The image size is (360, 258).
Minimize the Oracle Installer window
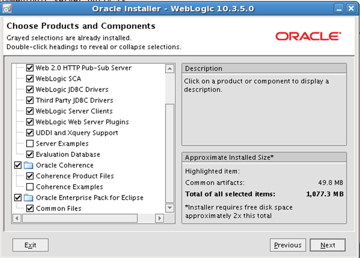(339, 9)
